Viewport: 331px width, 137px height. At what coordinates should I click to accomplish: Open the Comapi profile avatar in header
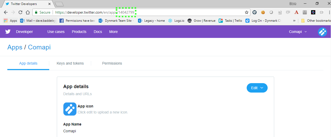(x=322, y=32)
